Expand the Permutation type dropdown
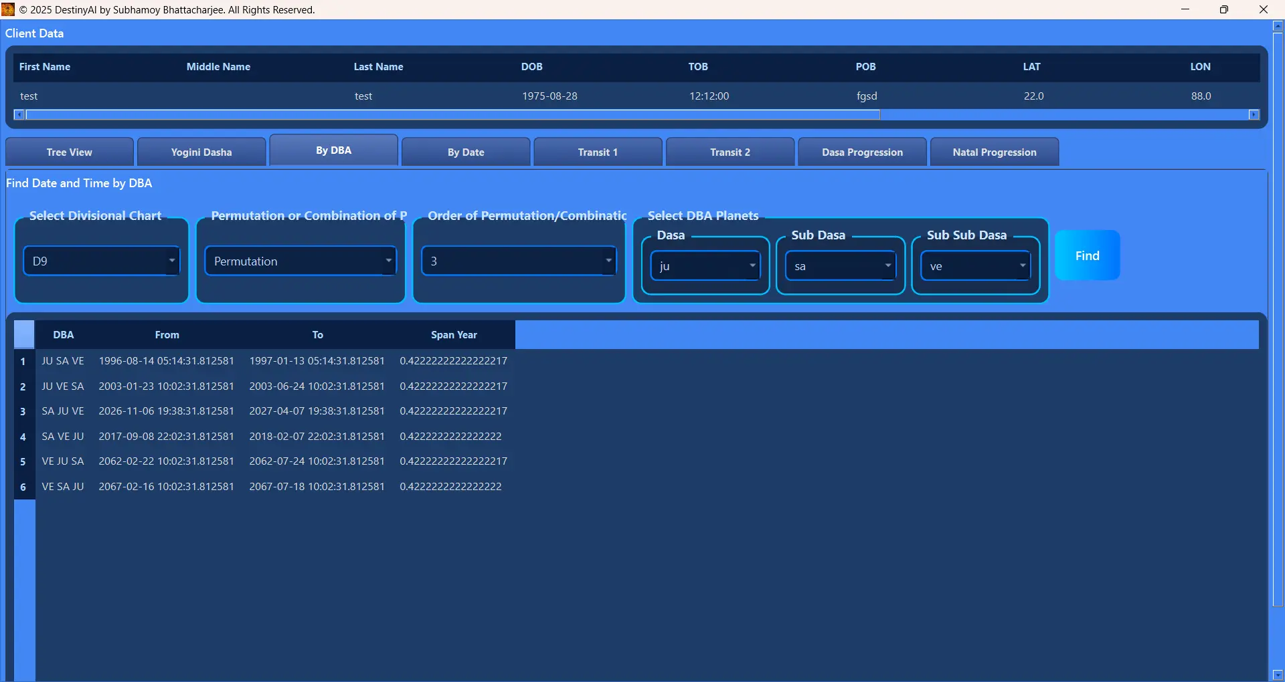 click(x=301, y=261)
